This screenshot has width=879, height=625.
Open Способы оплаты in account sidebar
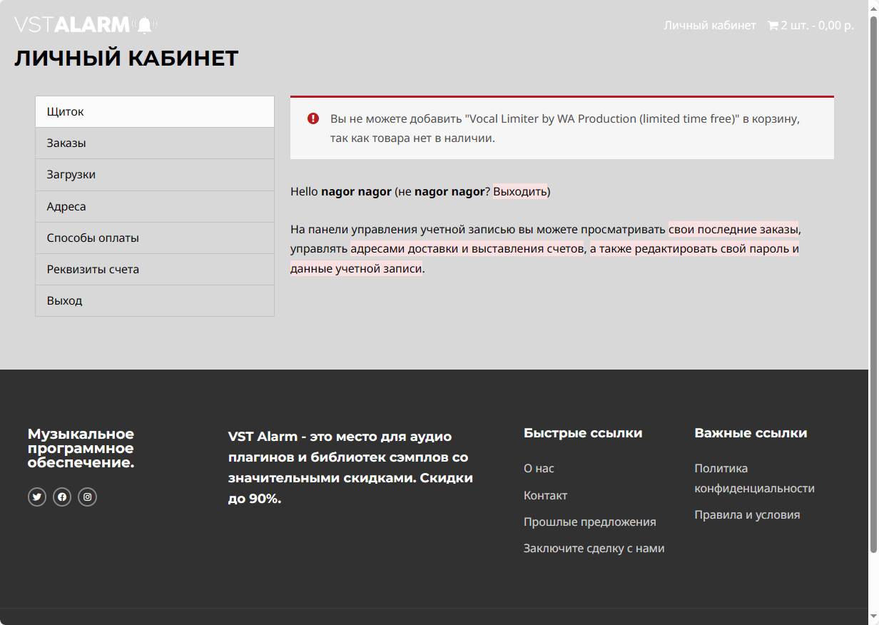tap(155, 238)
